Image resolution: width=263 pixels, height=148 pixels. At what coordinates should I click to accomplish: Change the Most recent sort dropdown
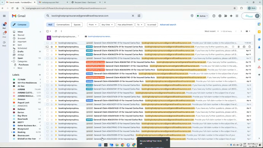(x=212, y=31)
